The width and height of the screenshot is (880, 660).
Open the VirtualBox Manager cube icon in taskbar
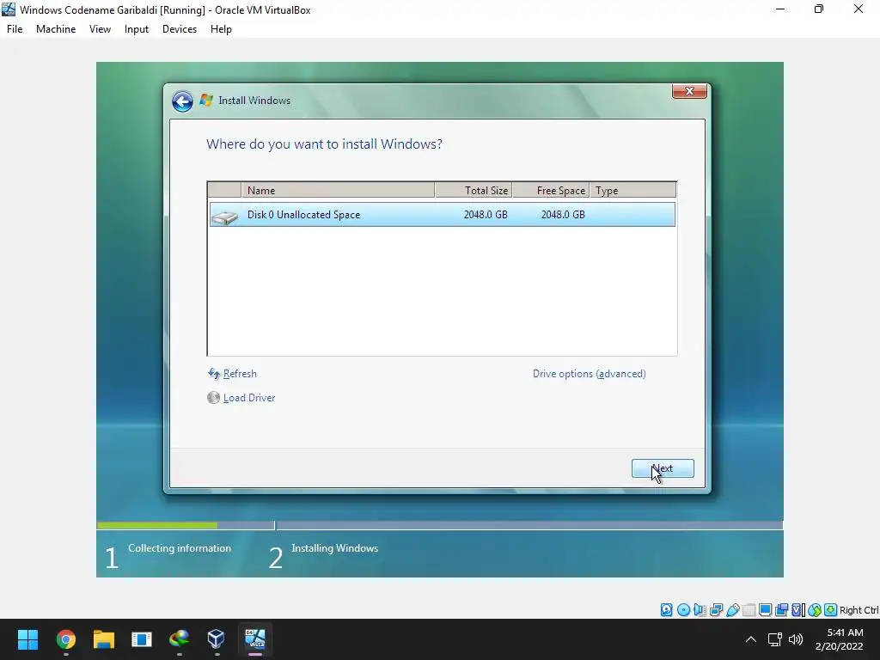(217, 639)
